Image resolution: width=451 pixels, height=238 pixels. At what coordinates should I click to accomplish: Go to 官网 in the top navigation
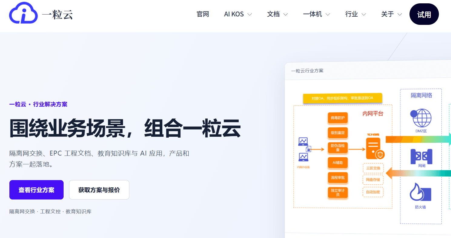coord(203,14)
